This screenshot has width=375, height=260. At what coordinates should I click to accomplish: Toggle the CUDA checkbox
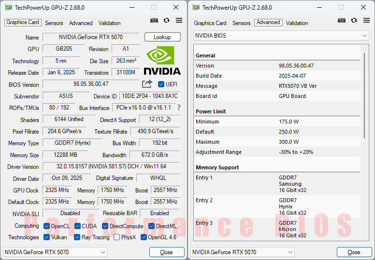click(x=77, y=226)
